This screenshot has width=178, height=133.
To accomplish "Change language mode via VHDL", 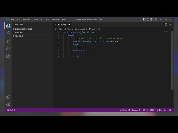I will [x=159, y=110].
